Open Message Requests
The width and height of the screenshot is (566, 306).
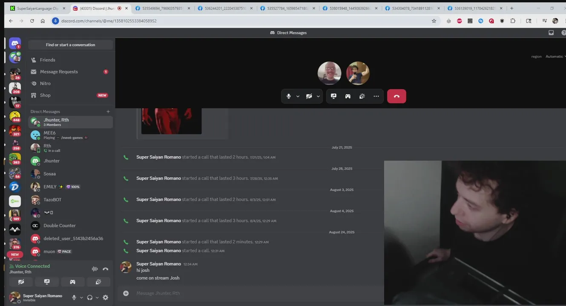(x=71, y=72)
